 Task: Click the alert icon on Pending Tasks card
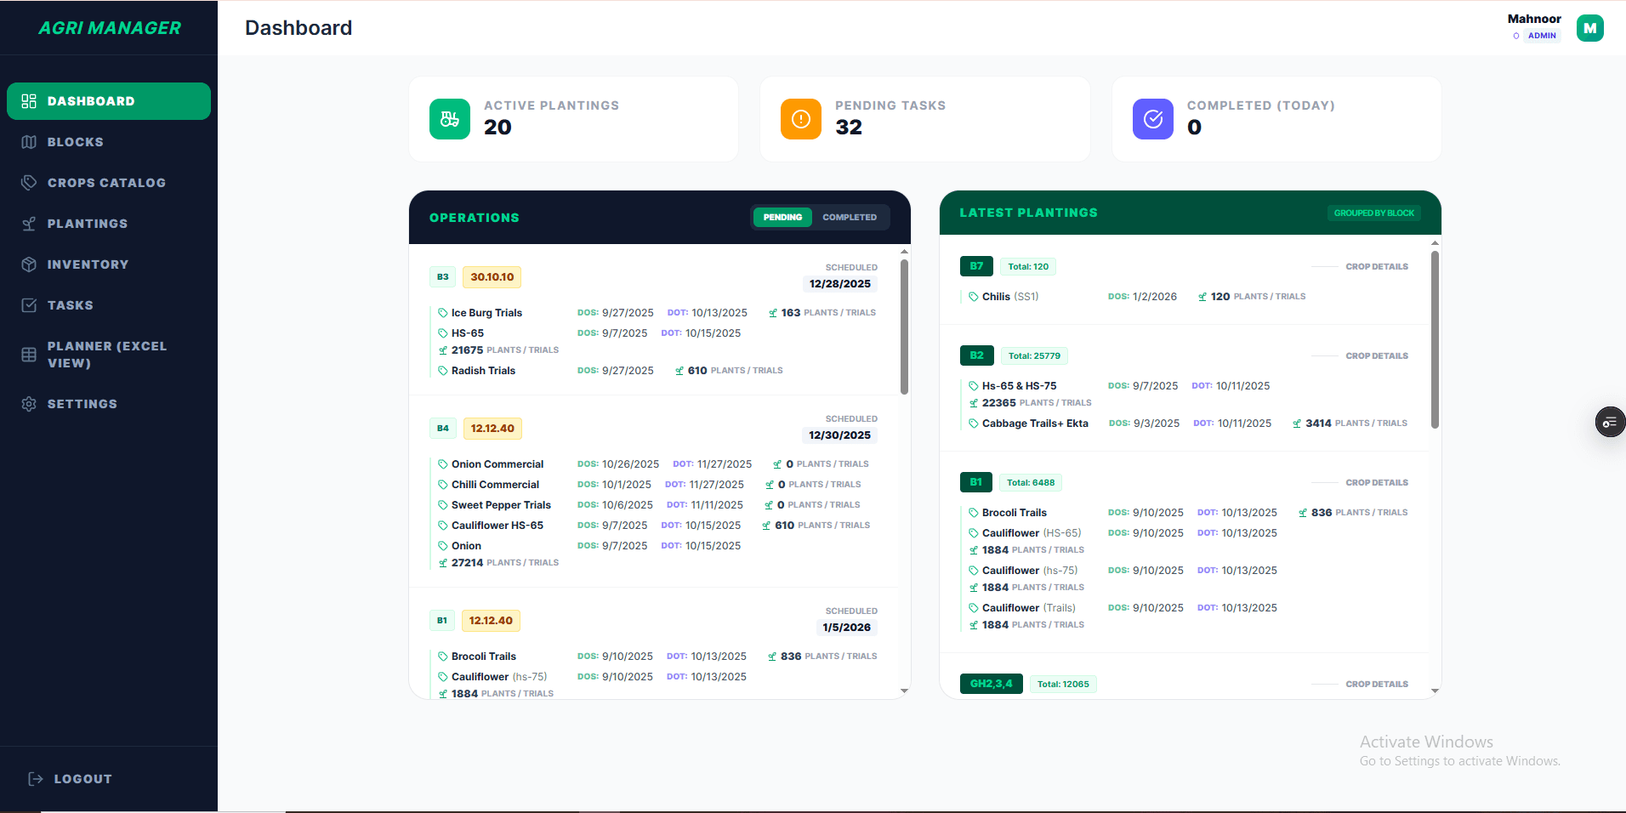point(800,119)
